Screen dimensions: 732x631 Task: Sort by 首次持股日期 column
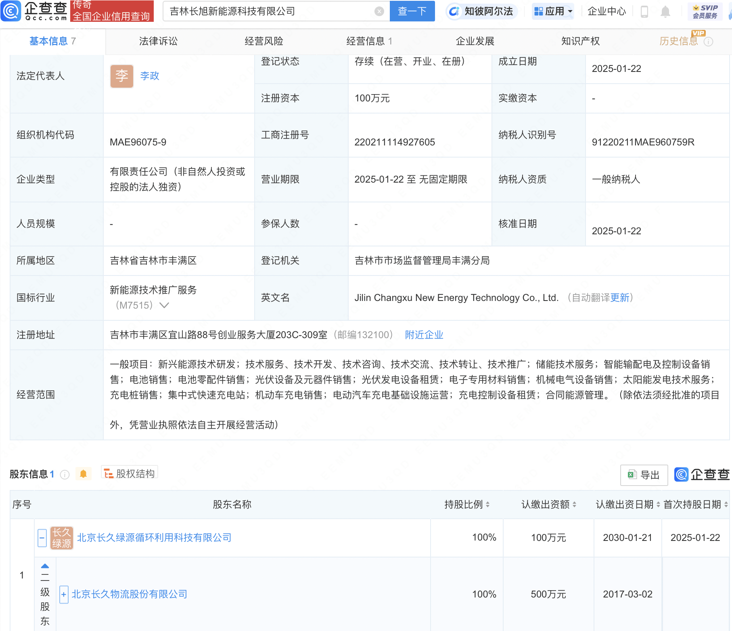coord(726,505)
